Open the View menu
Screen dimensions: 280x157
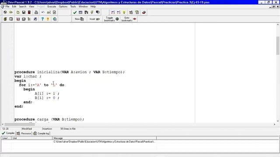tap(31, 7)
